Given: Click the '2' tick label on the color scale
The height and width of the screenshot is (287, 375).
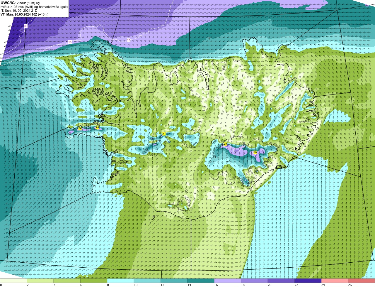Looking at the screenshot, I should point(28,285).
